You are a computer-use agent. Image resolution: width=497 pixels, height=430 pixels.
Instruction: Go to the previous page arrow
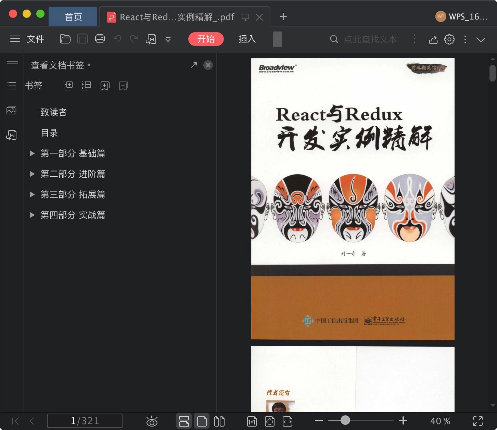pyautogui.click(x=32, y=421)
